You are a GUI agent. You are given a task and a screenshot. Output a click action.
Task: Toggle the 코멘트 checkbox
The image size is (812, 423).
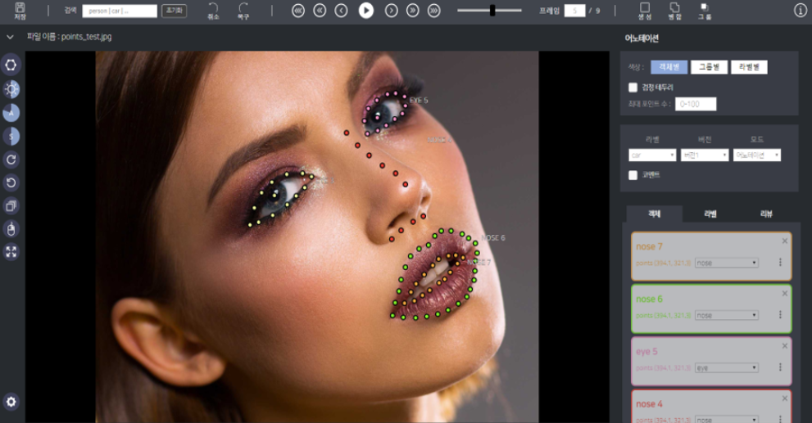coord(633,175)
